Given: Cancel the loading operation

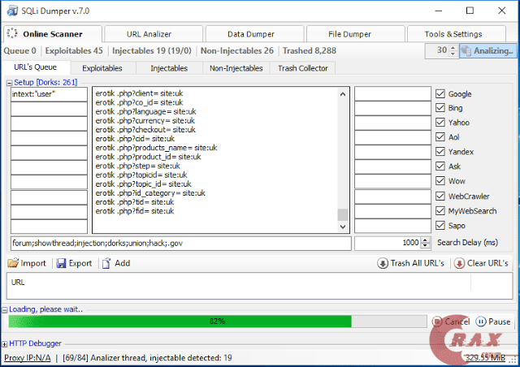Looking at the screenshot, I should pyautogui.click(x=452, y=322).
